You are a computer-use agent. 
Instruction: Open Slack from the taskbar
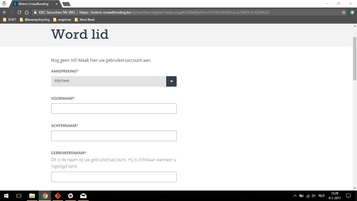(70, 196)
